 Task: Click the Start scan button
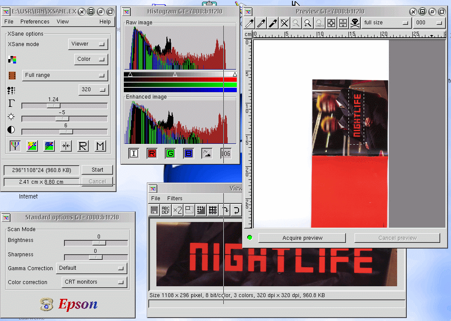[x=97, y=170]
